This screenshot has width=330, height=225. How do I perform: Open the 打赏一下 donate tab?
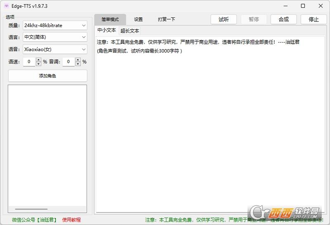tap(167, 19)
